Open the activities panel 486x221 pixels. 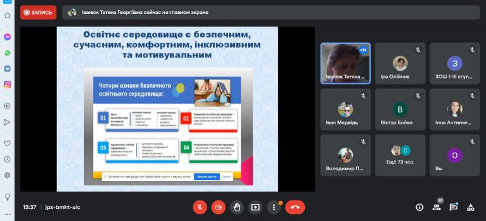pyautogui.click(x=471, y=207)
